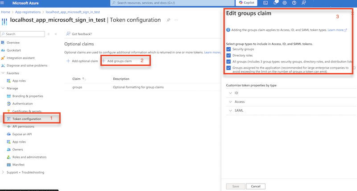Click Optional formatting for group claims cell

[138, 87]
